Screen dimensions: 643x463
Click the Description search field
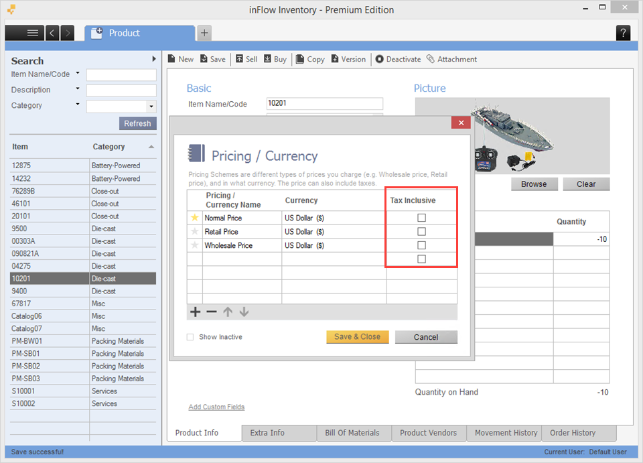click(121, 90)
